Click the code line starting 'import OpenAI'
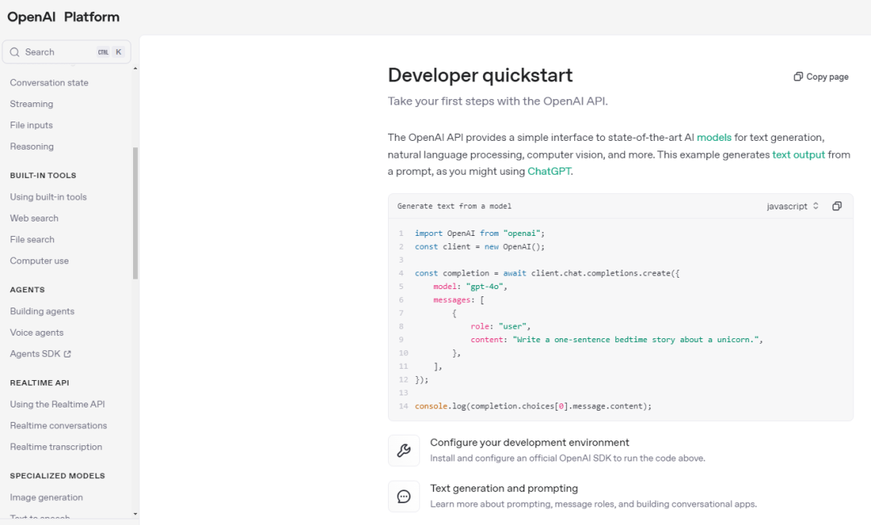The width and height of the screenshot is (871, 525). pos(479,234)
